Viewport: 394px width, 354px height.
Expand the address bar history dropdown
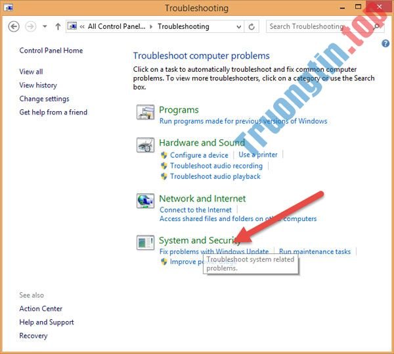(239, 27)
